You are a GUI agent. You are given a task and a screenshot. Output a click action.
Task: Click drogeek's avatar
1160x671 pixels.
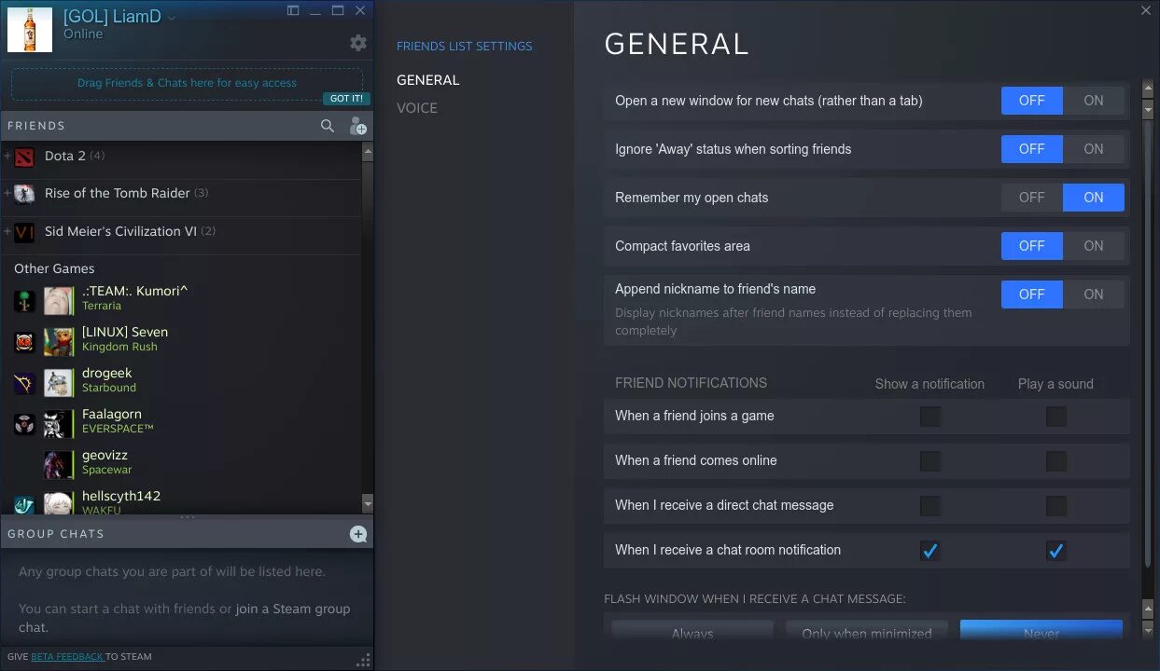pyautogui.click(x=58, y=383)
